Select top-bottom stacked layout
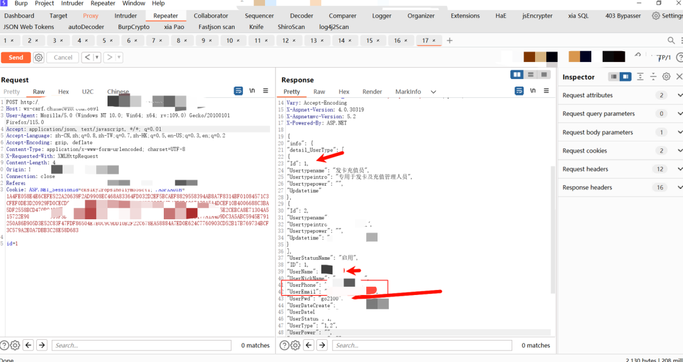This screenshot has height=362, width=683. [x=531, y=75]
